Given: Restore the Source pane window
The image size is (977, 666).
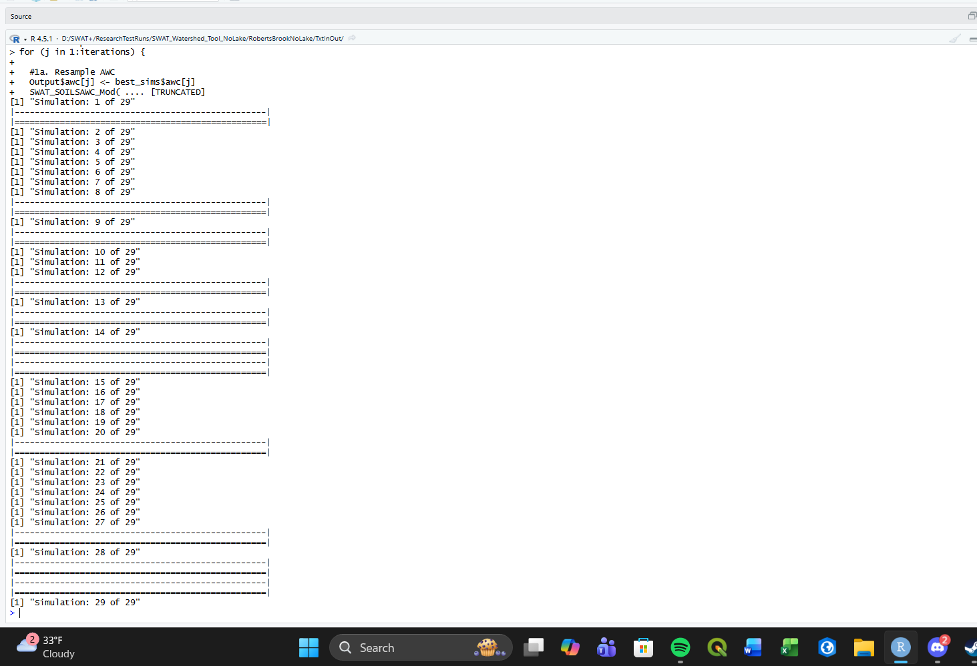Looking at the screenshot, I should pos(972,16).
